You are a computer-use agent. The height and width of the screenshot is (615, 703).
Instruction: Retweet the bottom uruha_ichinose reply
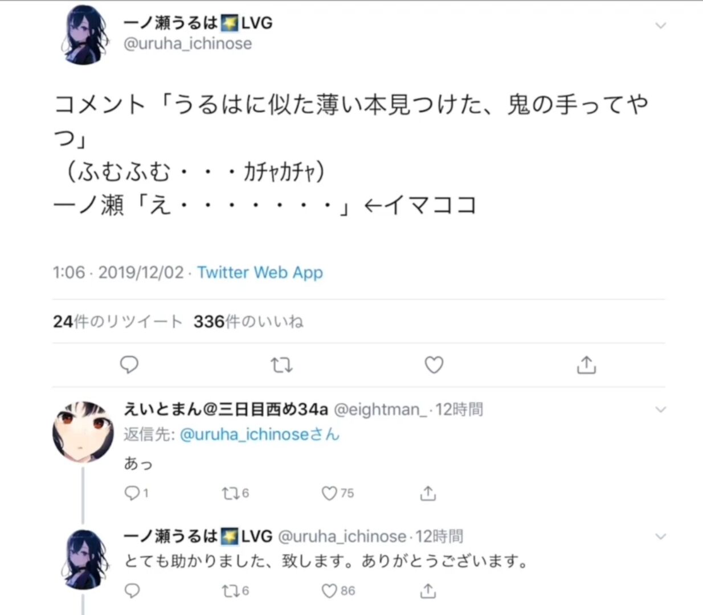235,591
